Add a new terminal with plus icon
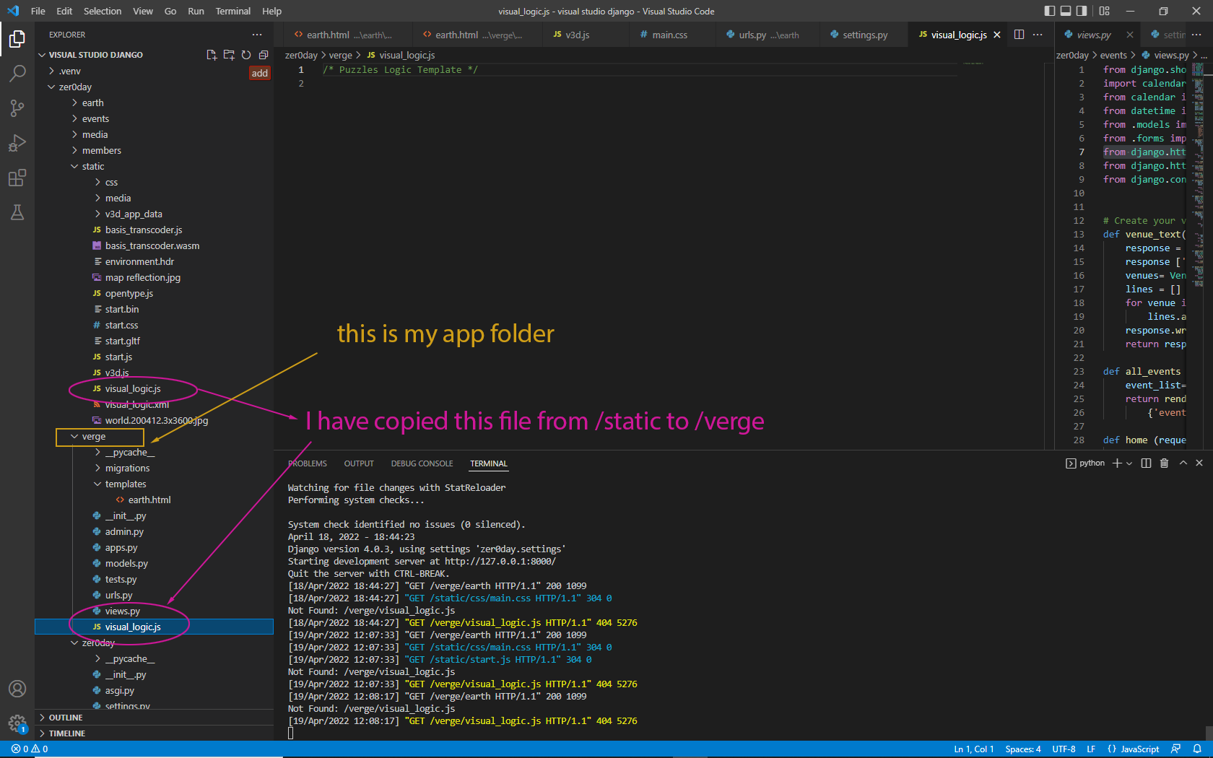Image resolution: width=1213 pixels, height=758 pixels. (x=1117, y=463)
